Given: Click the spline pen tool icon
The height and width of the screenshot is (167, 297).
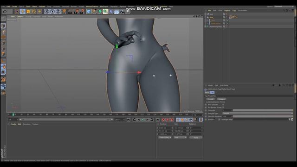Looking at the screenshot, I should [x=94, y=12].
